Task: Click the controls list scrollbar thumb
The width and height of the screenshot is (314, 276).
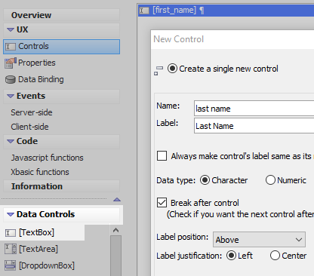Action: click(115, 256)
